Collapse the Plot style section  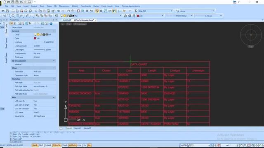point(54,79)
